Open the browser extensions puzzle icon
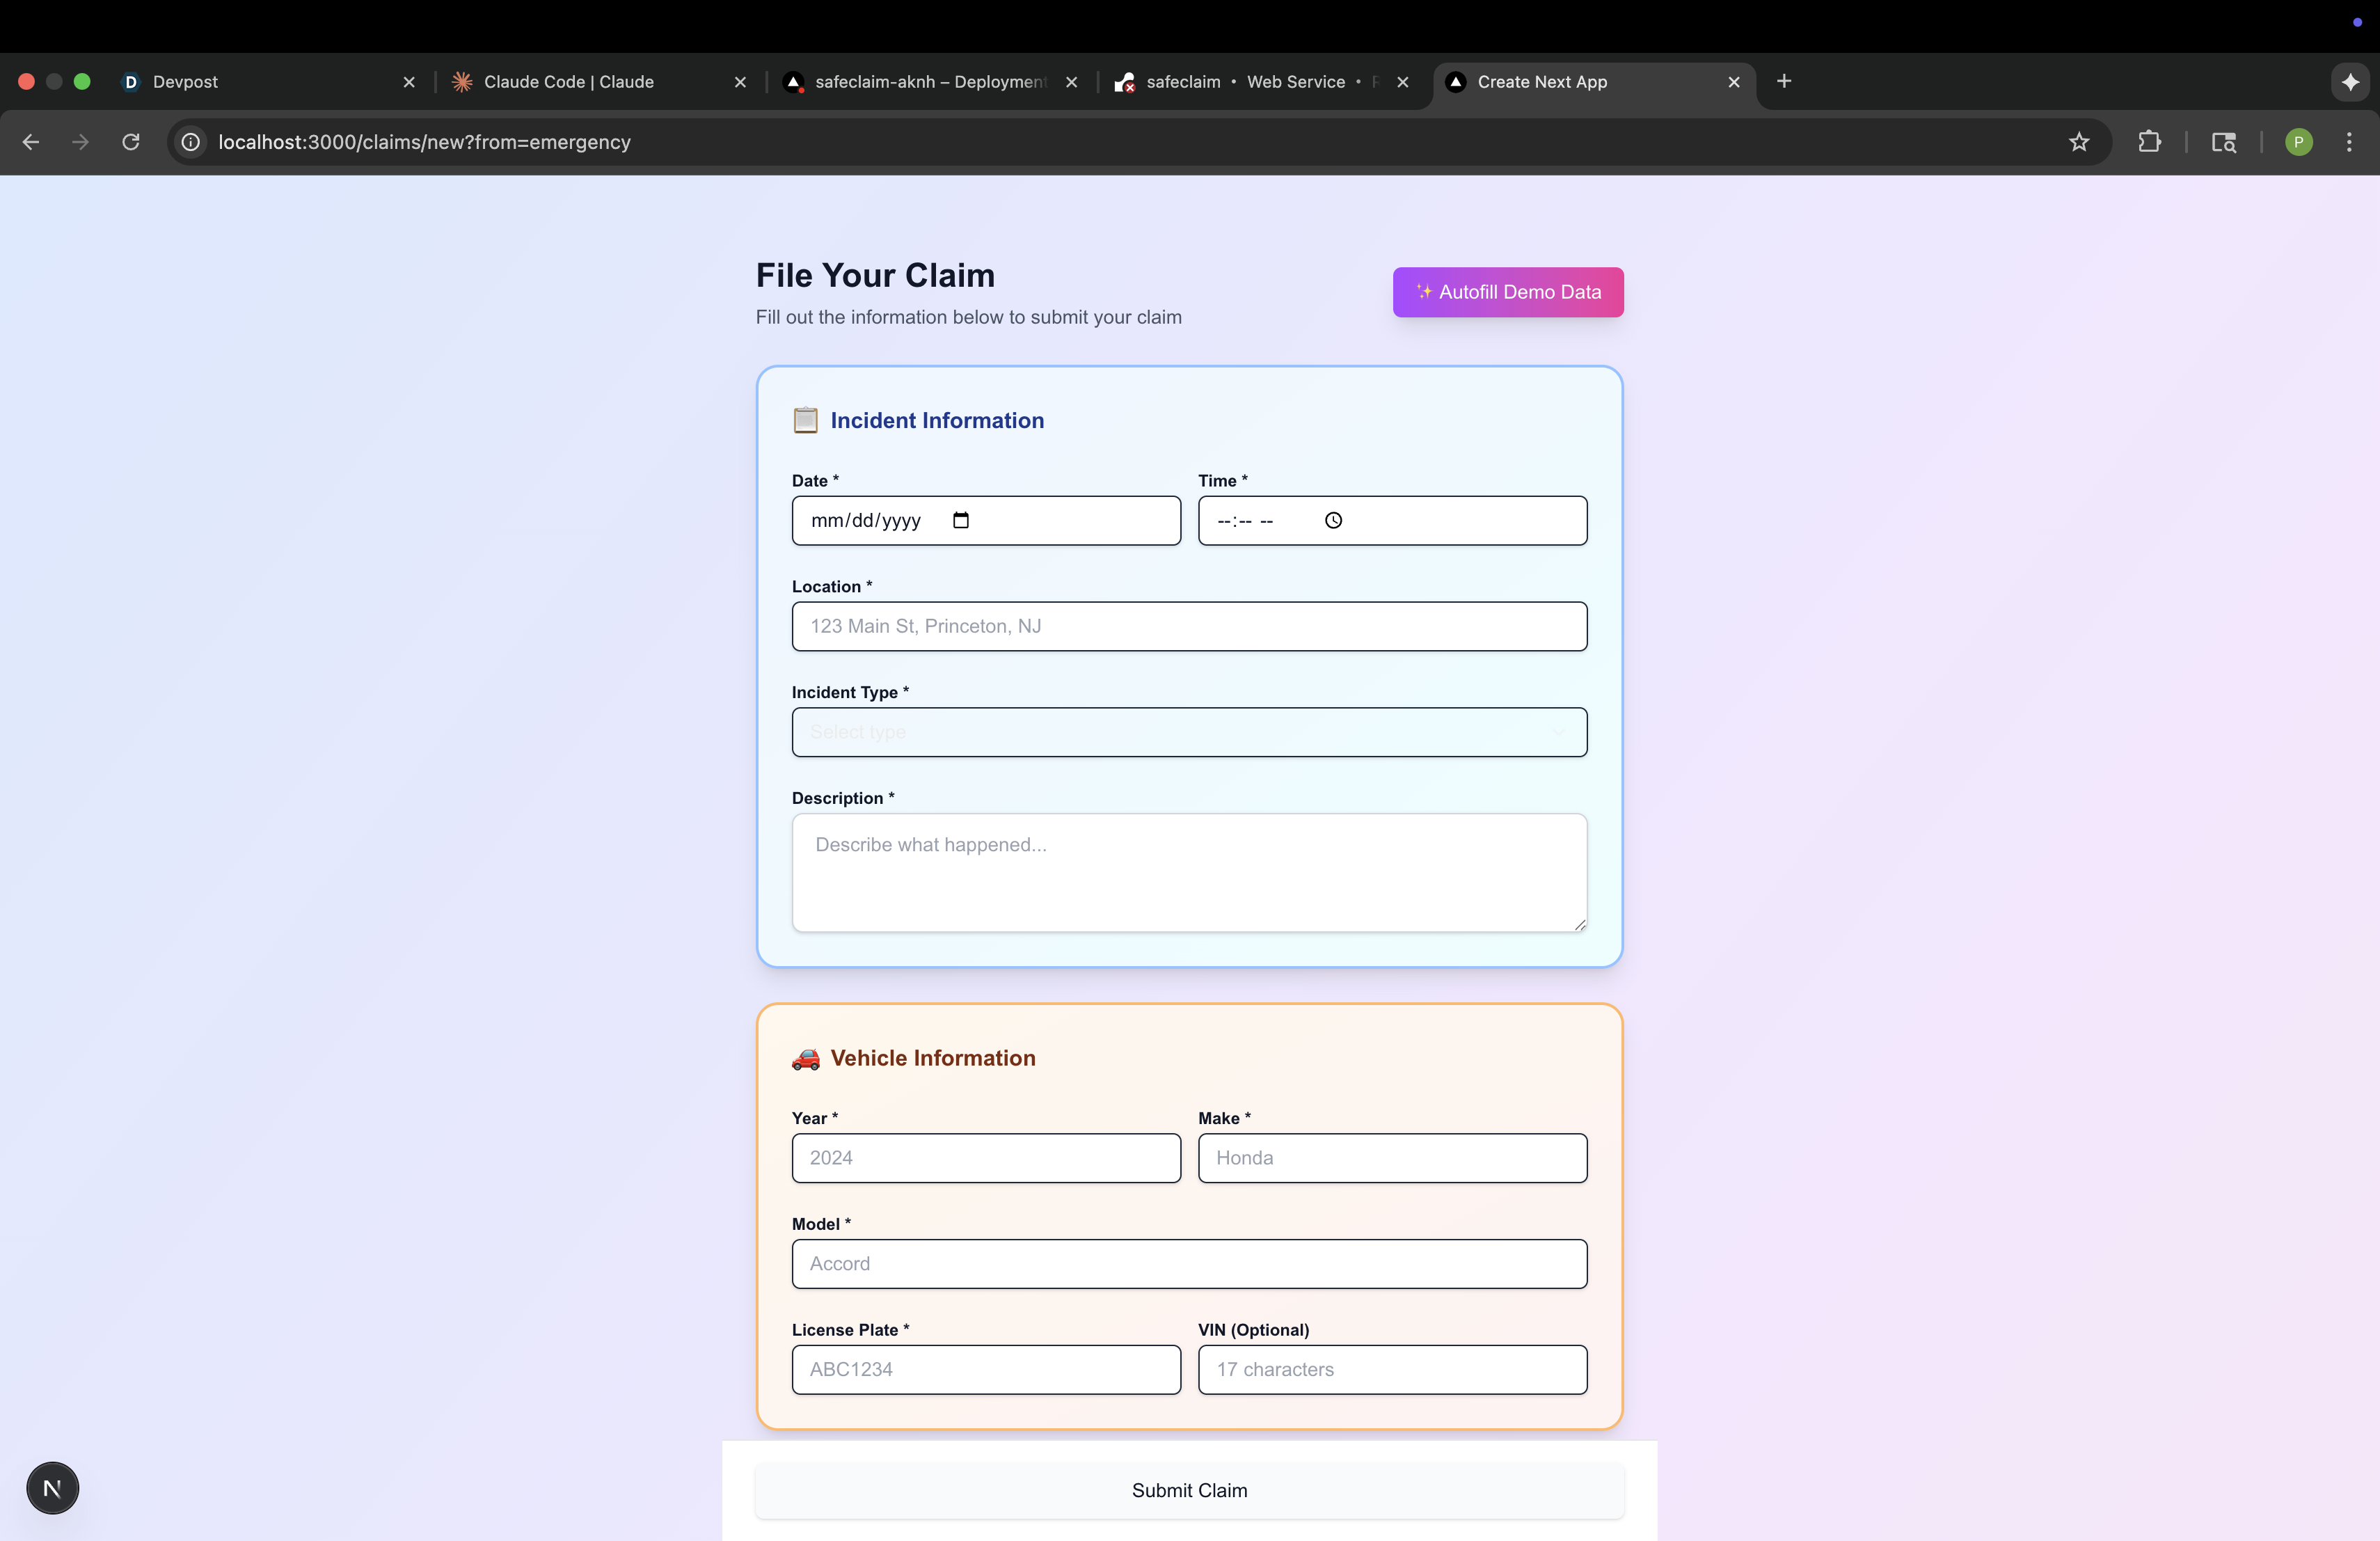The height and width of the screenshot is (1541, 2380). [2149, 142]
